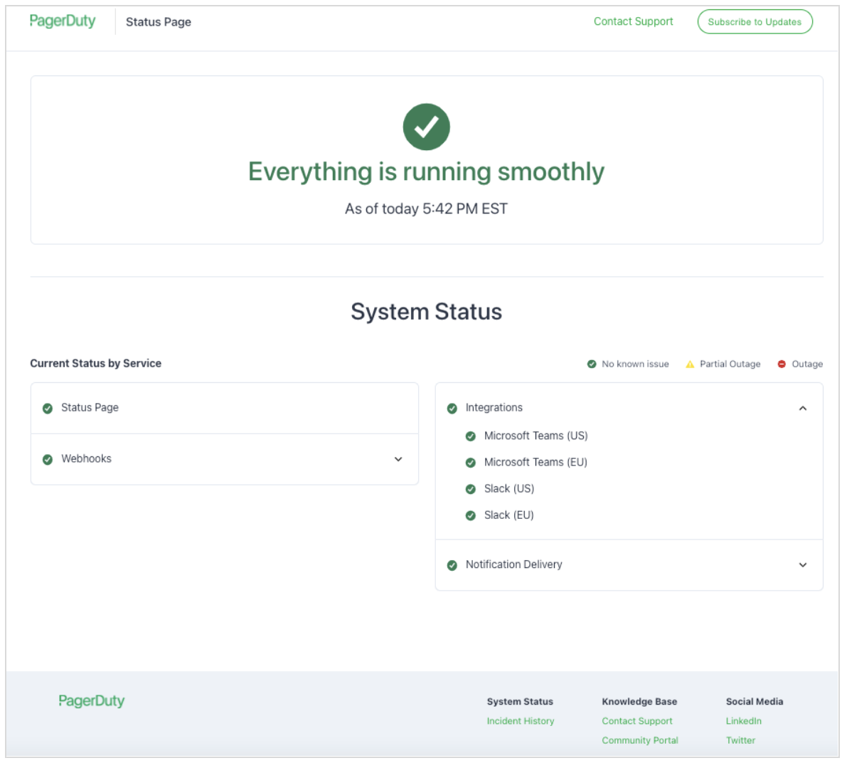Expand the Notification Delivery section
This screenshot has width=842, height=763.
[x=803, y=565]
